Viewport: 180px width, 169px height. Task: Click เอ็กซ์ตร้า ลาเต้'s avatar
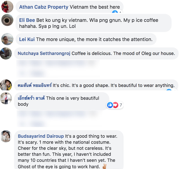(6, 98)
